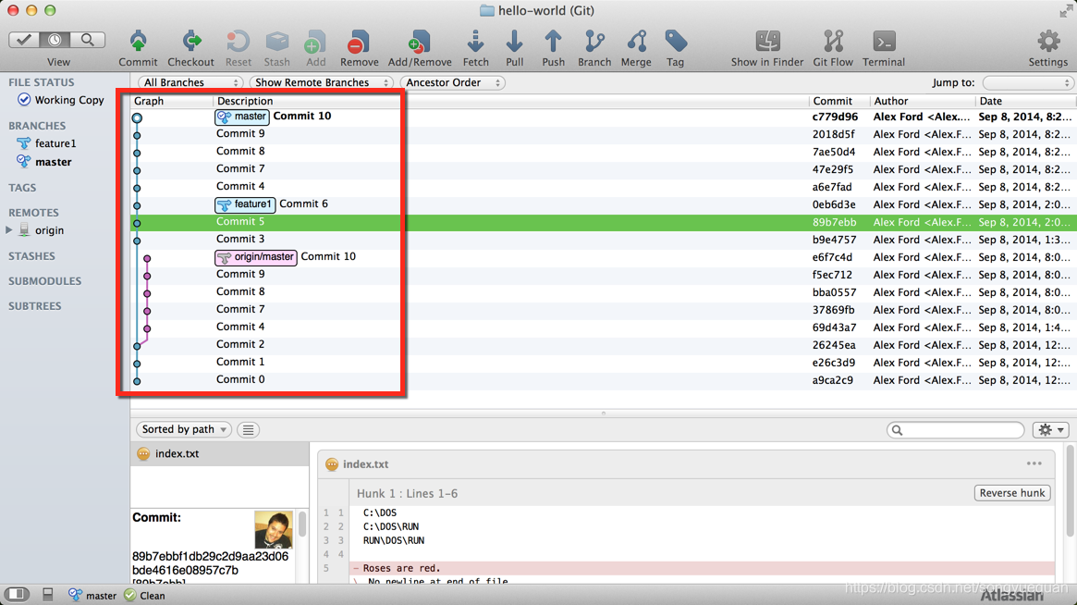Click the origin/master label
The height and width of the screenshot is (605, 1077).
point(256,257)
